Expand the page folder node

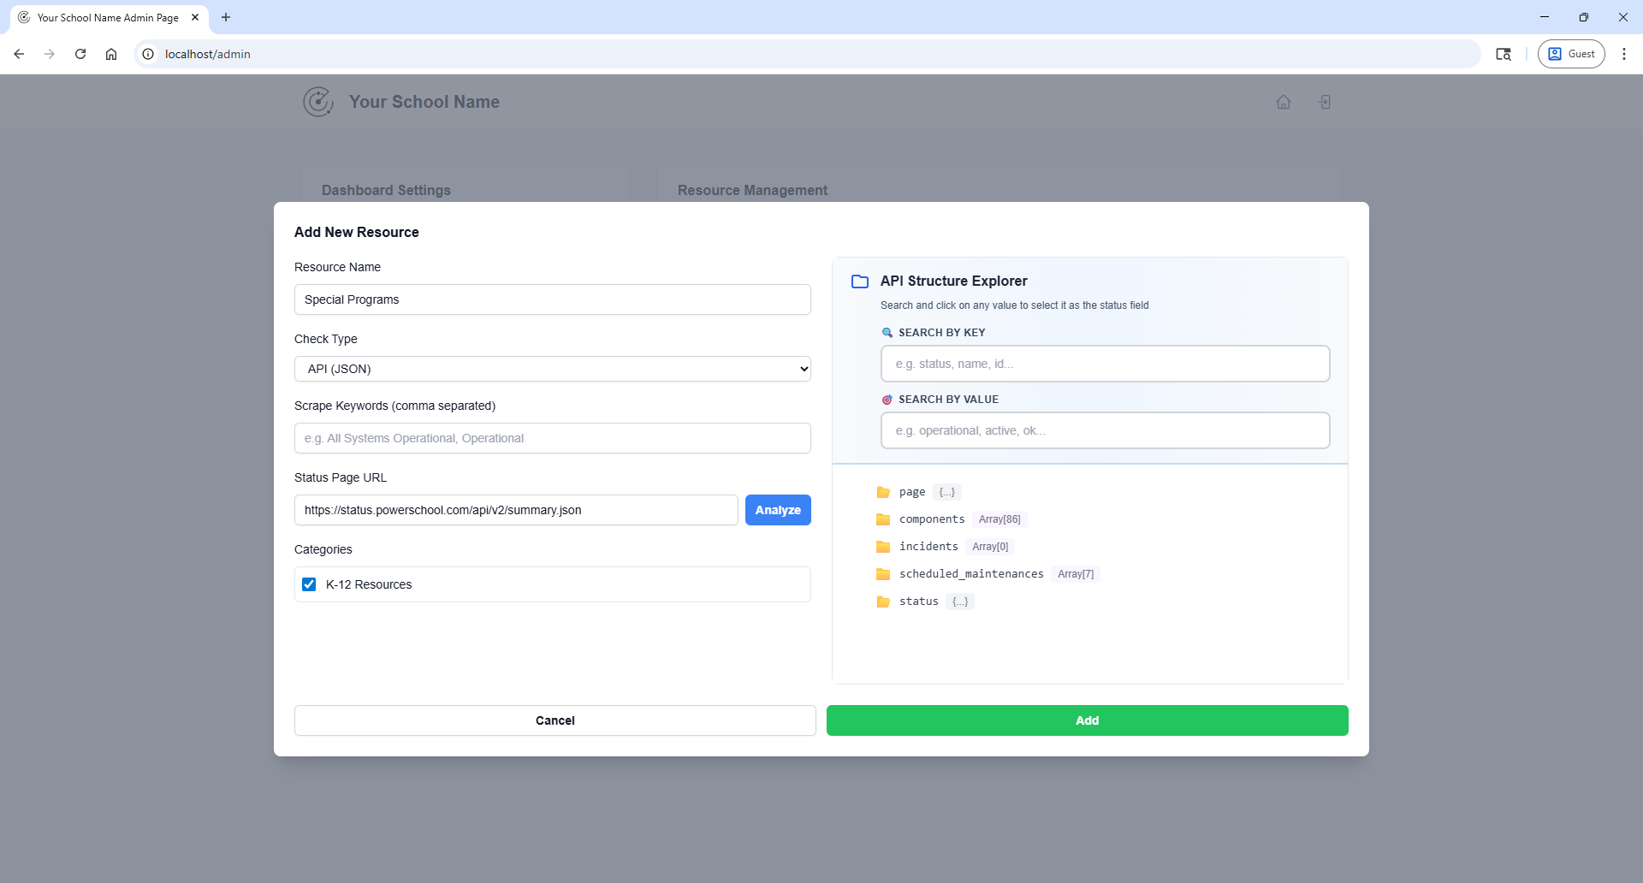911,492
